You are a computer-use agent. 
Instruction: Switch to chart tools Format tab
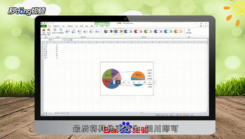(x=107, y=26)
